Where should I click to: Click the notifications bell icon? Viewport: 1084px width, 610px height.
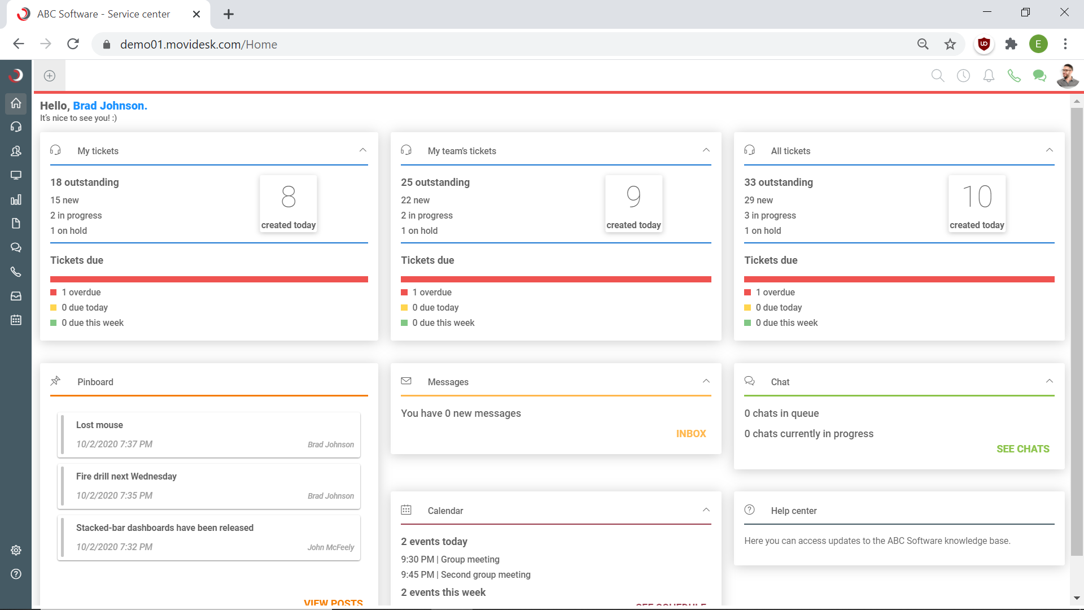point(989,76)
